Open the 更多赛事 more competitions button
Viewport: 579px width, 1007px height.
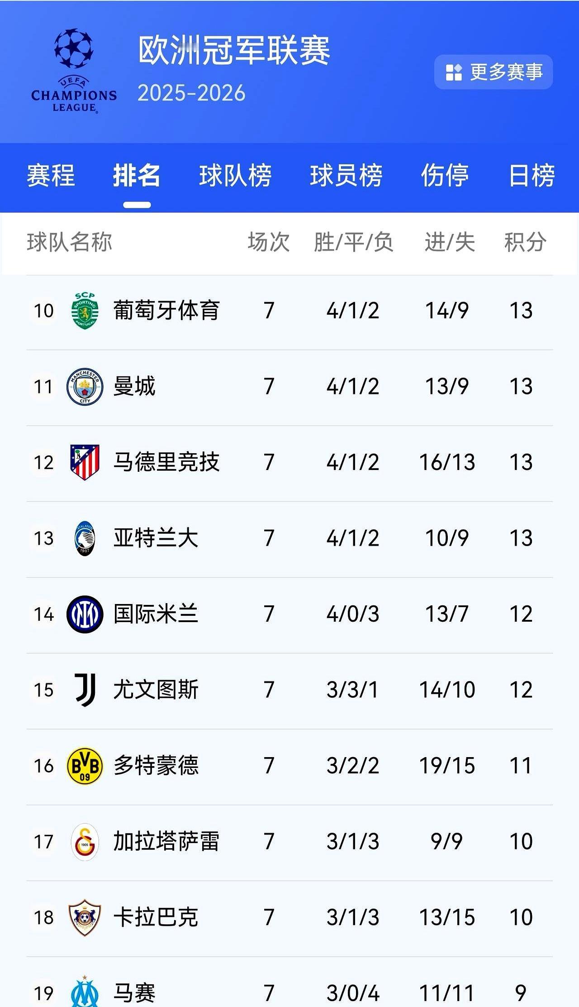[x=494, y=72]
